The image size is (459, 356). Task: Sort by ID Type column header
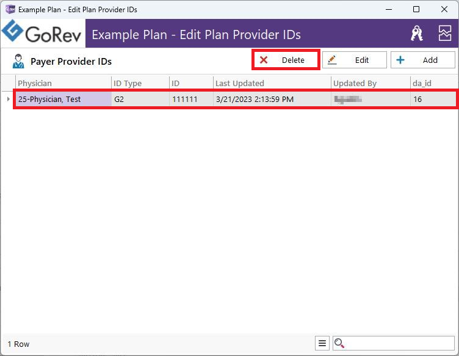click(x=140, y=83)
